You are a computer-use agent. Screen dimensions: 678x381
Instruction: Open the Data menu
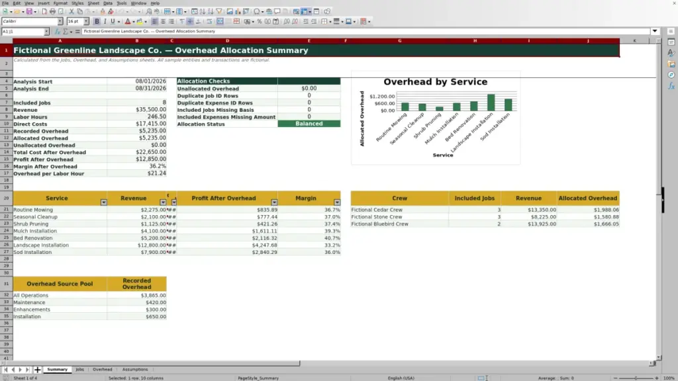[x=108, y=3]
